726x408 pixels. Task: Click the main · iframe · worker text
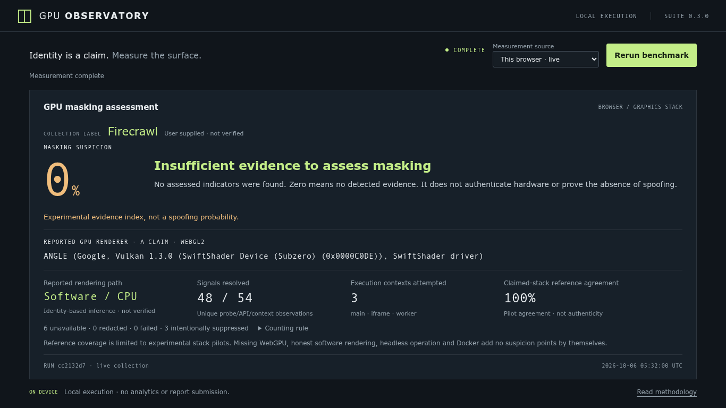coord(383,313)
